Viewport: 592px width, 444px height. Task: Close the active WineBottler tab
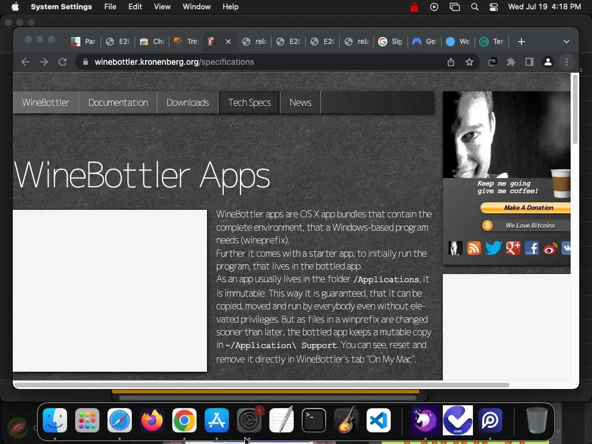(228, 42)
